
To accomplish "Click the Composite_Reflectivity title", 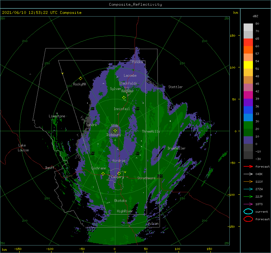I will pyautogui.click(x=135, y=5).
